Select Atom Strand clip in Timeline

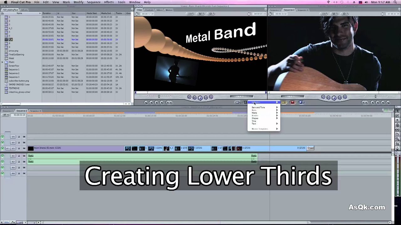pyautogui.click(x=76, y=148)
